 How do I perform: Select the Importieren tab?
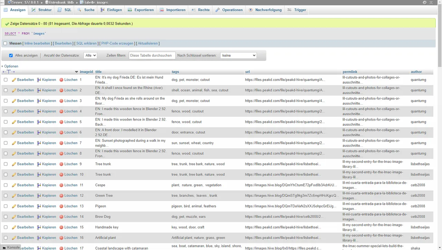point(172,10)
